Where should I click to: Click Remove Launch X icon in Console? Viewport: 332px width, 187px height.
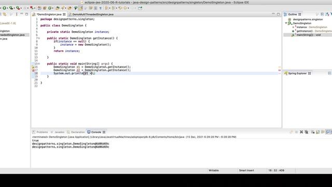[301, 132]
